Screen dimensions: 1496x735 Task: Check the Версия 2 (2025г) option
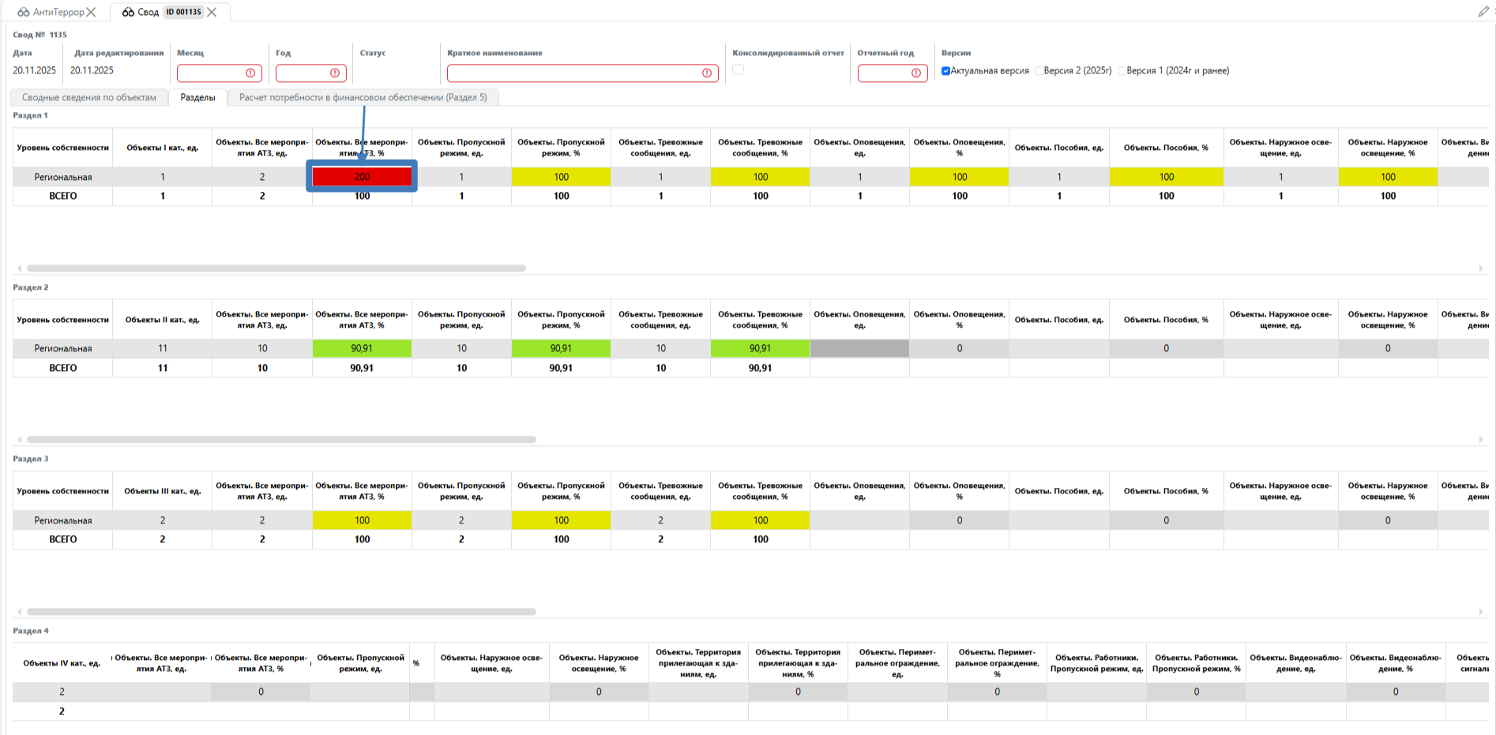tap(1039, 71)
